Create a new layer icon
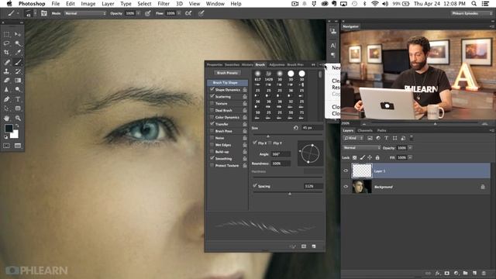496x279 pixels. pos(474,273)
